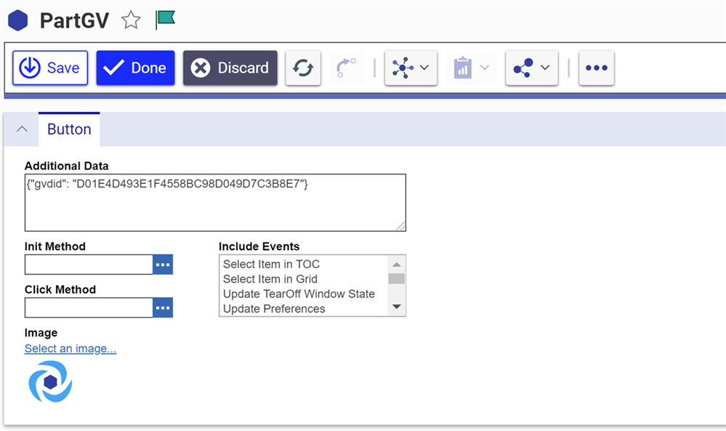Click the green flag icon in title
This screenshot has height=431, width=726.
(166, 20)
